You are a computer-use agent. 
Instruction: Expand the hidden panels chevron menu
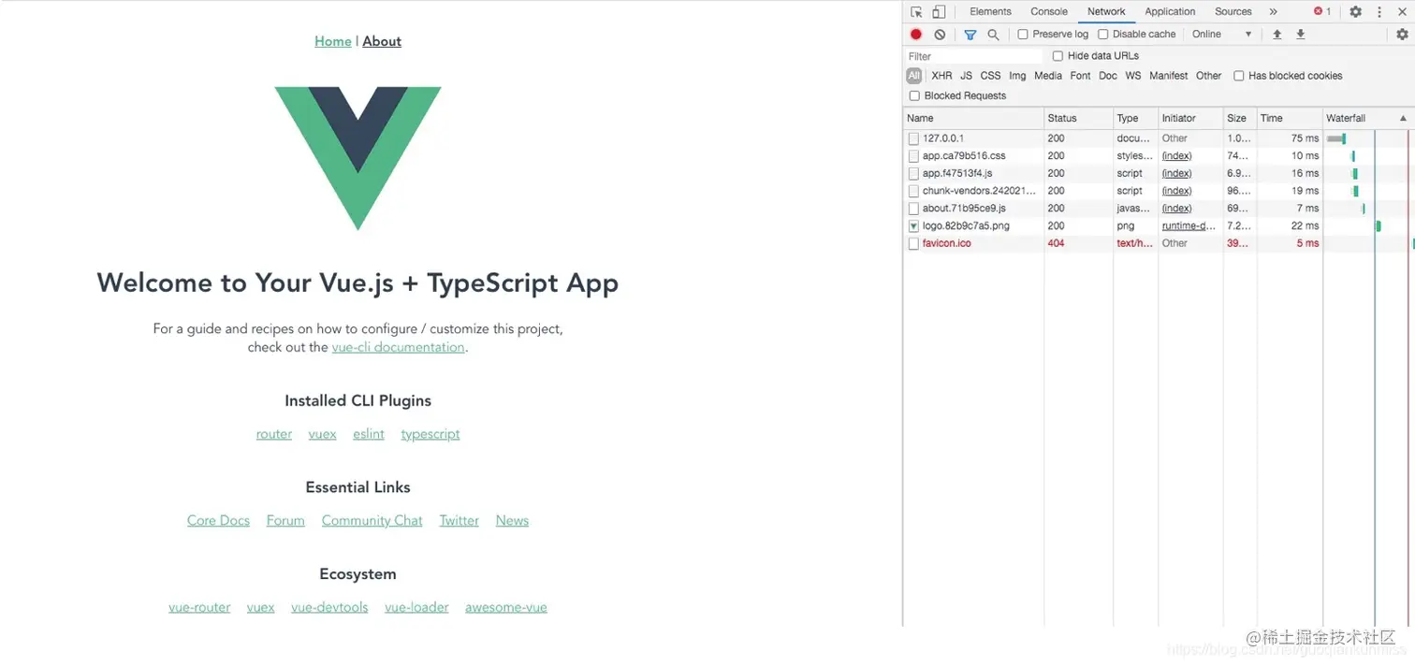click(x=1274, y=11)
